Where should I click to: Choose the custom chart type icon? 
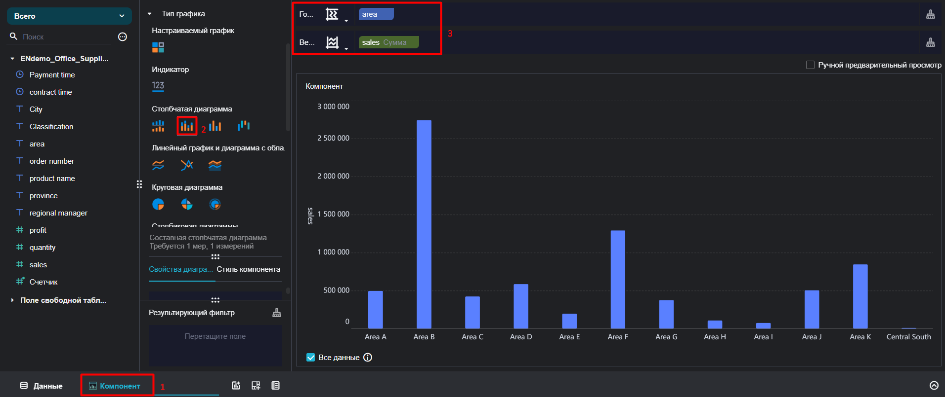[158, 47]
